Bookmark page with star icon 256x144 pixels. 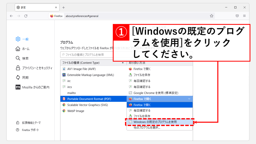211,16
